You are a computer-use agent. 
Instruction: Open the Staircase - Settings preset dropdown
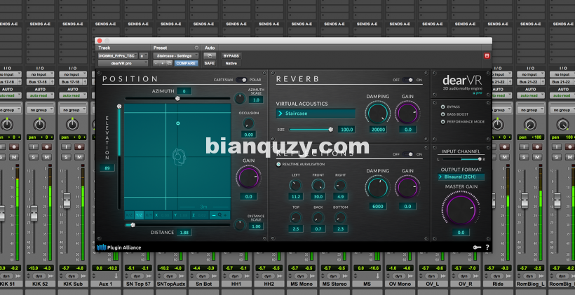pyautogui.click(x=175, y=55)
